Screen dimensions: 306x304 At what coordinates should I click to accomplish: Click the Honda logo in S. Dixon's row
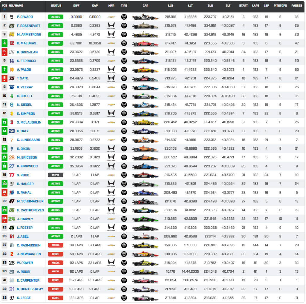click(111, 149)
